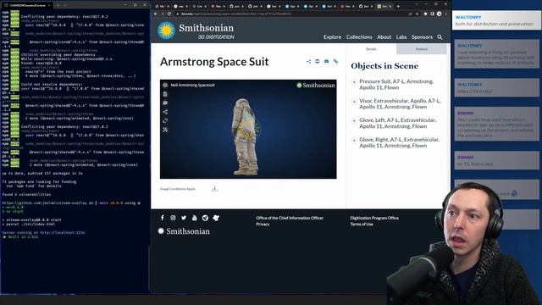Open the browser extensions puzzle icon
Image resolution: width=542 pixels, height=305 pixels.
click(425, 14)
